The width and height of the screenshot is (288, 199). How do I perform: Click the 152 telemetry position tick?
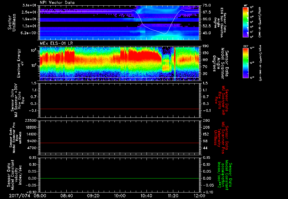tap(206, 134)
